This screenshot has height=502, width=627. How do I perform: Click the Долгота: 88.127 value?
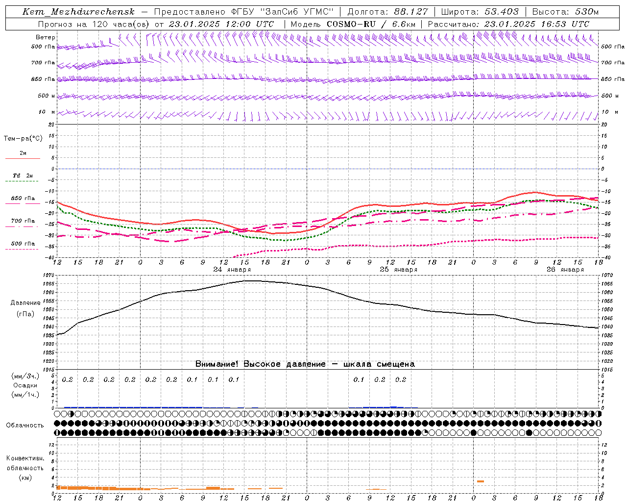[x=387, y=12]
